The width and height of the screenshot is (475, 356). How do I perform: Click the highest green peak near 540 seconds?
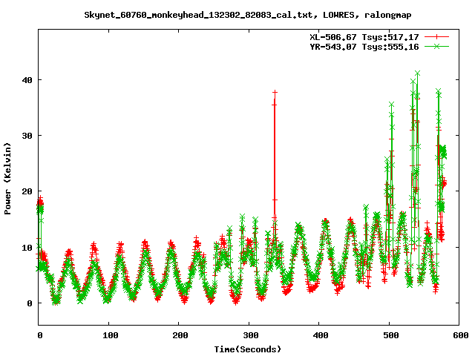pos(418,73)
